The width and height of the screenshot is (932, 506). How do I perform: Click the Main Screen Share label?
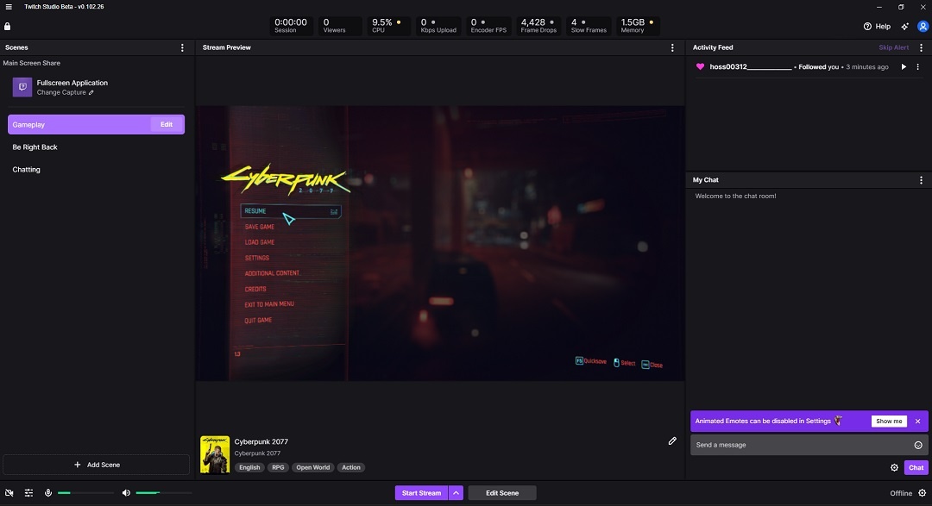(32, 63)
